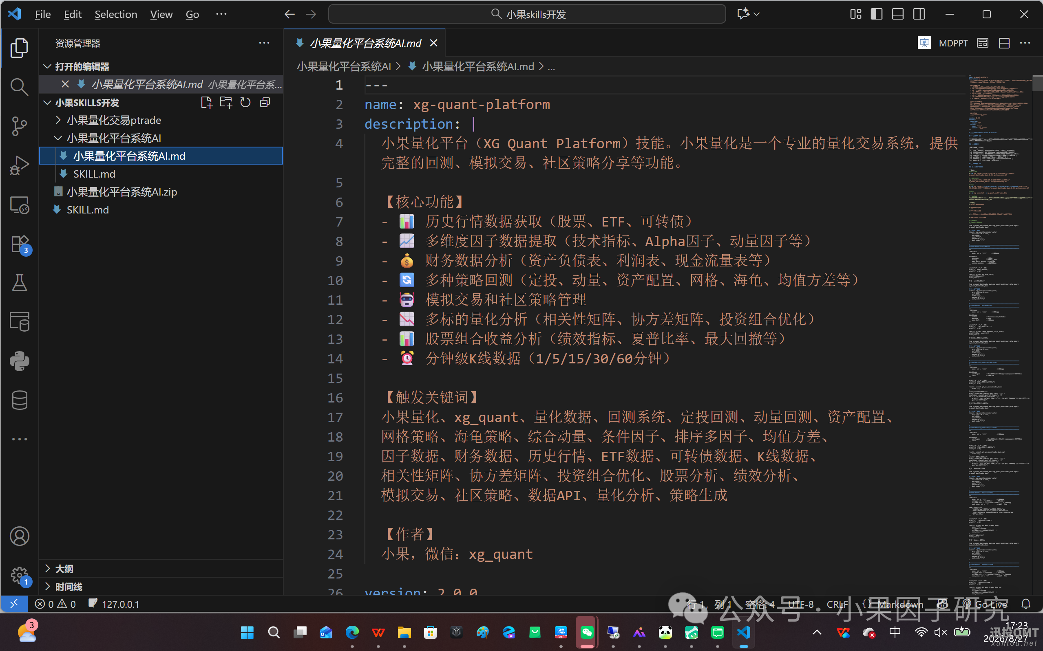Expand the 时间线 timeline section

[x=47, y=586]
